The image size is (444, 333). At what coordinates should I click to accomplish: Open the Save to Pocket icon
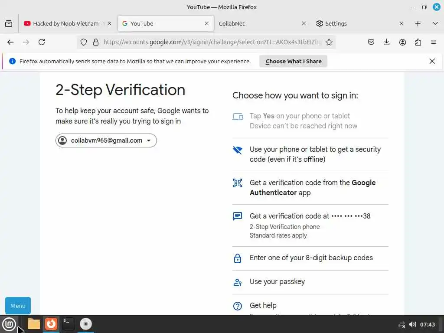point(371,42)
